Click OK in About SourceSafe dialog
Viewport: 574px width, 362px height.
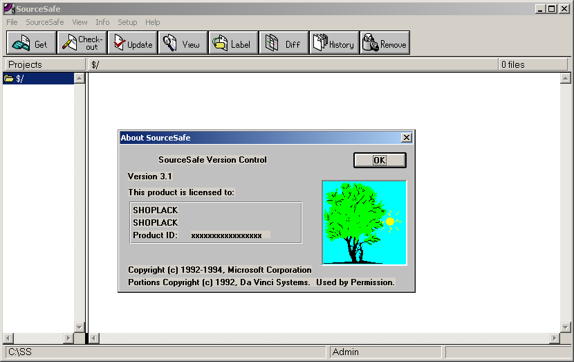(x=380, y=160)
